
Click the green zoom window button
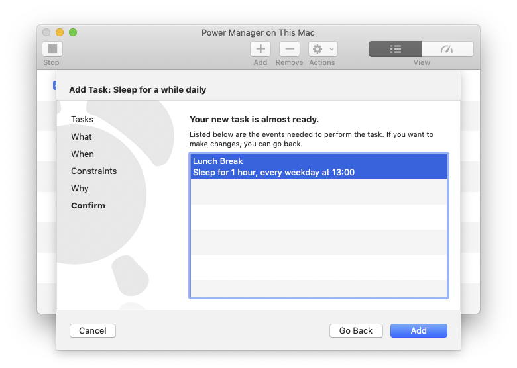click(x=73, y=32)
